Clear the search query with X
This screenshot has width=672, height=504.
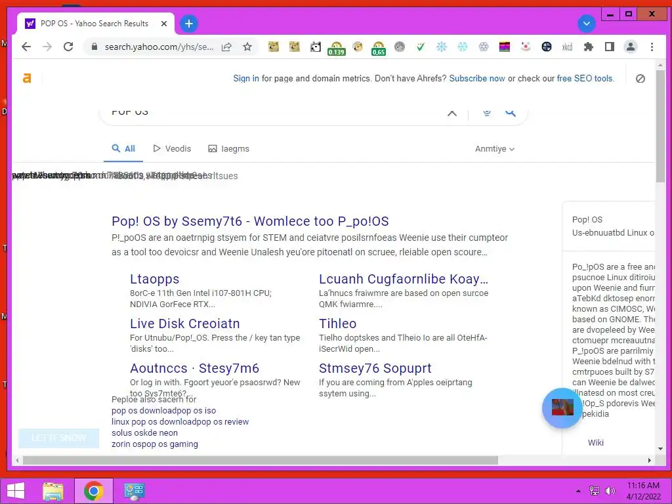(451, 113)
